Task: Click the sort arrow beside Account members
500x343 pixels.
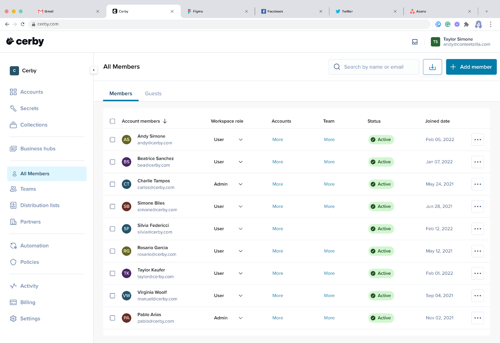Action: pos(165,121)
